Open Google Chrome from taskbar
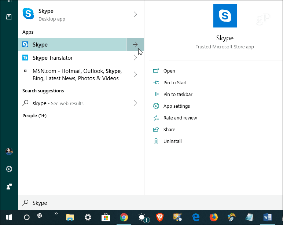283x225 pixels. tap(124, 217)
